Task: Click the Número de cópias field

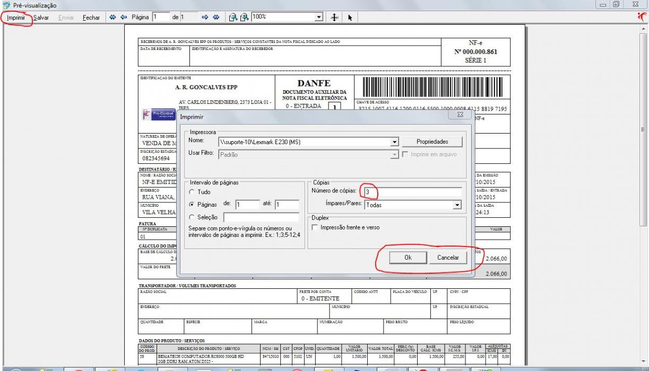Action: (412, 191)
